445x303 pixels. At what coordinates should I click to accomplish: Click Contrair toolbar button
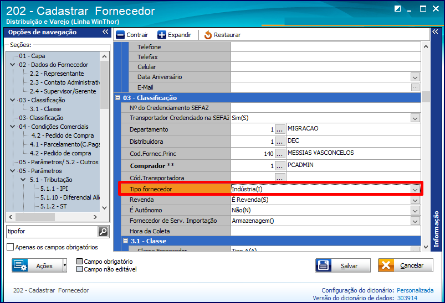pos(132,35)
